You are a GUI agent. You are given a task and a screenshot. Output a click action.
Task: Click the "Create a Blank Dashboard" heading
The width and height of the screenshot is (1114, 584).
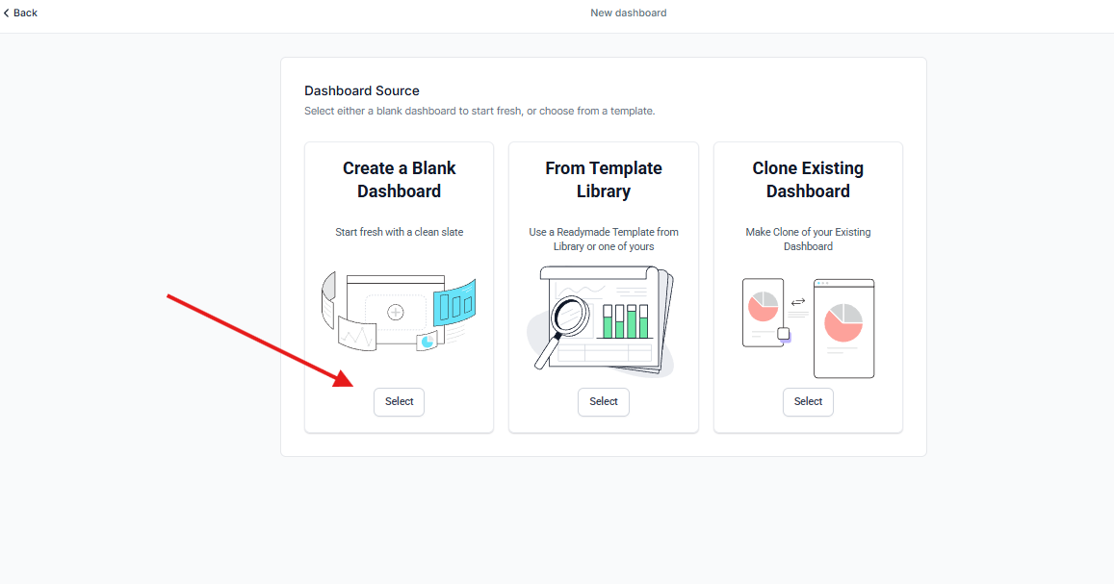(399, 180)
